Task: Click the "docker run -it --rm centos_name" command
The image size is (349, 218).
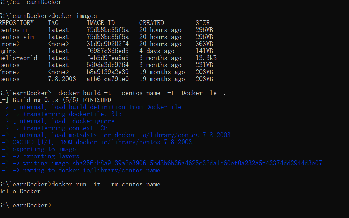Action: (x=106, y=184)
